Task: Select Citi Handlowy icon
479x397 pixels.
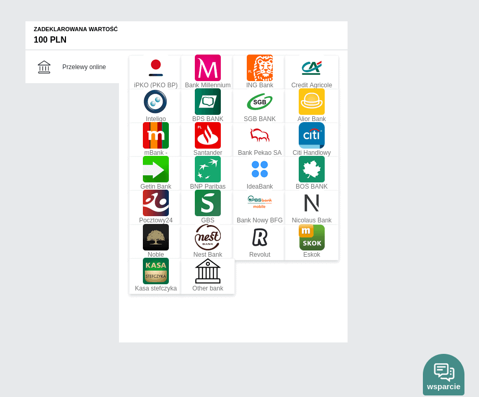Action: pyautogui.click(x=312, y=136)
